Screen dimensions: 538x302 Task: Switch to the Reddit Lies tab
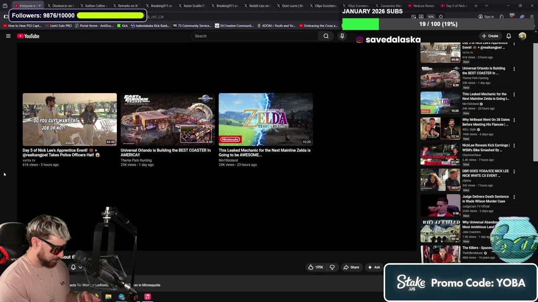click(x=258, y=6)
